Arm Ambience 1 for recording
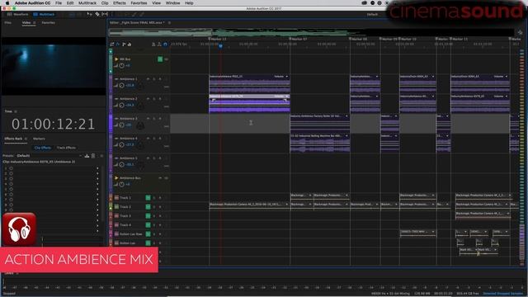The image size is (528, 297). (x=160, y=79)
